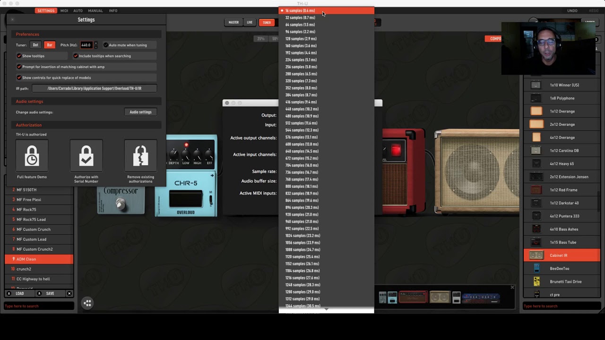Select the Cabinet IR component icon

pos(536,255)
